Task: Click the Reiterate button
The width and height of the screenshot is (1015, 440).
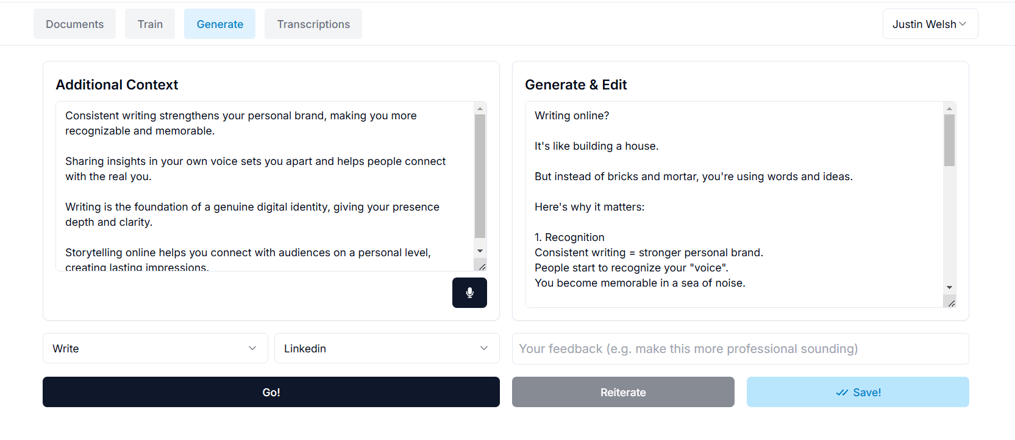Action: (622, 392)
